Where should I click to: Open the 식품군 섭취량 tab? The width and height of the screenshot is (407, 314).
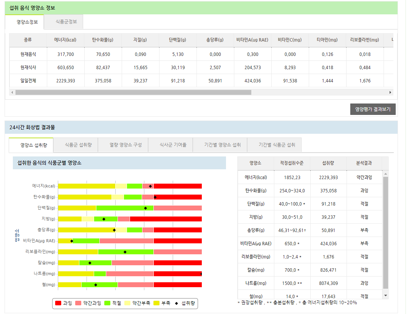coord(78,145)
